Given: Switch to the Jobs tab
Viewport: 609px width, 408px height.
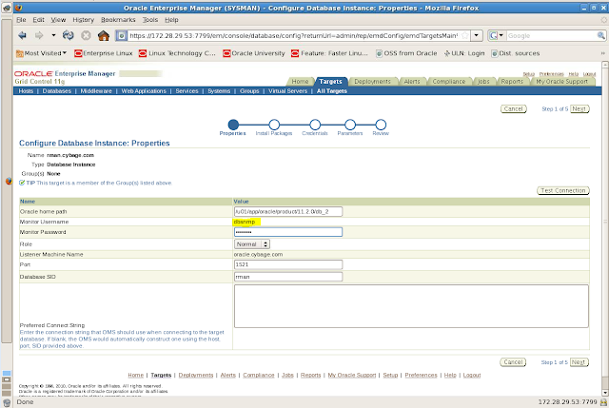Looking at the screenshot, I should click(483, 82).
